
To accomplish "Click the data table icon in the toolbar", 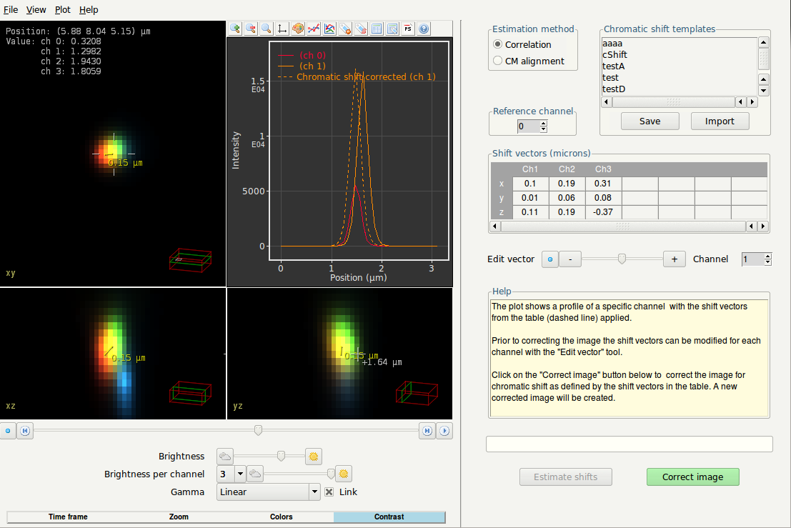I will [377, 29].
